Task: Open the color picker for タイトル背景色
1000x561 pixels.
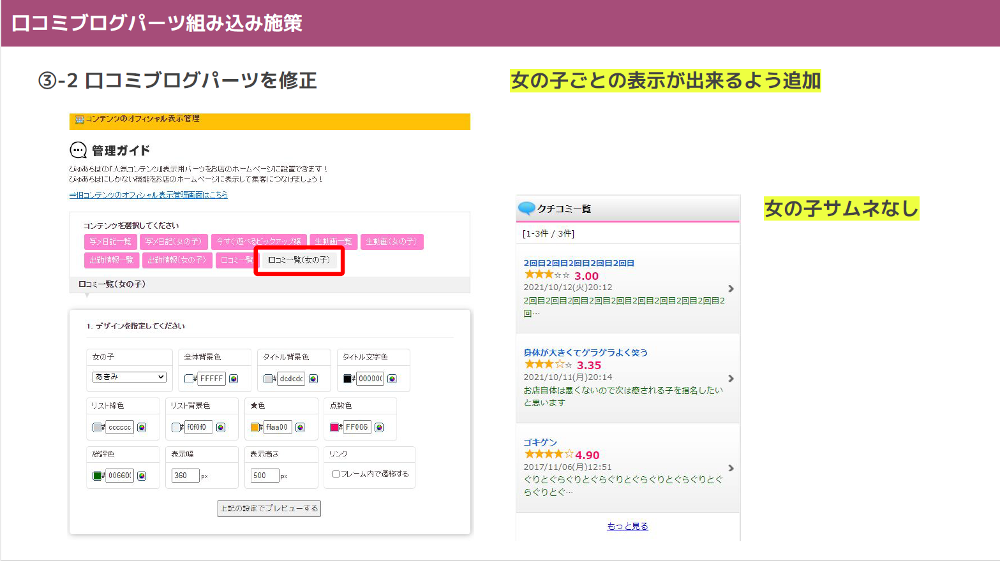Action: coord(312,378)
